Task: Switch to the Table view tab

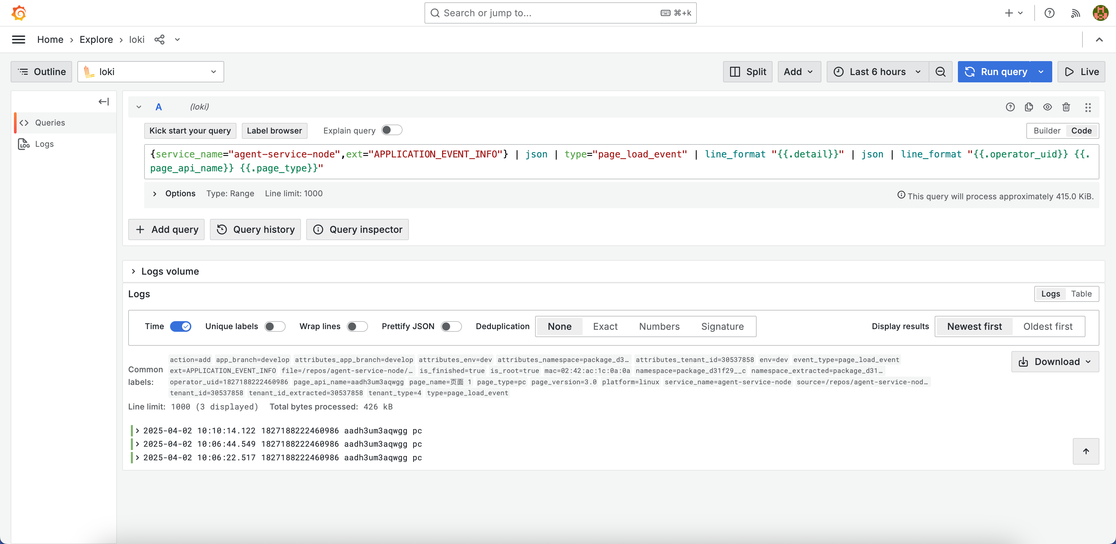Action: (x=1081, y=294)
